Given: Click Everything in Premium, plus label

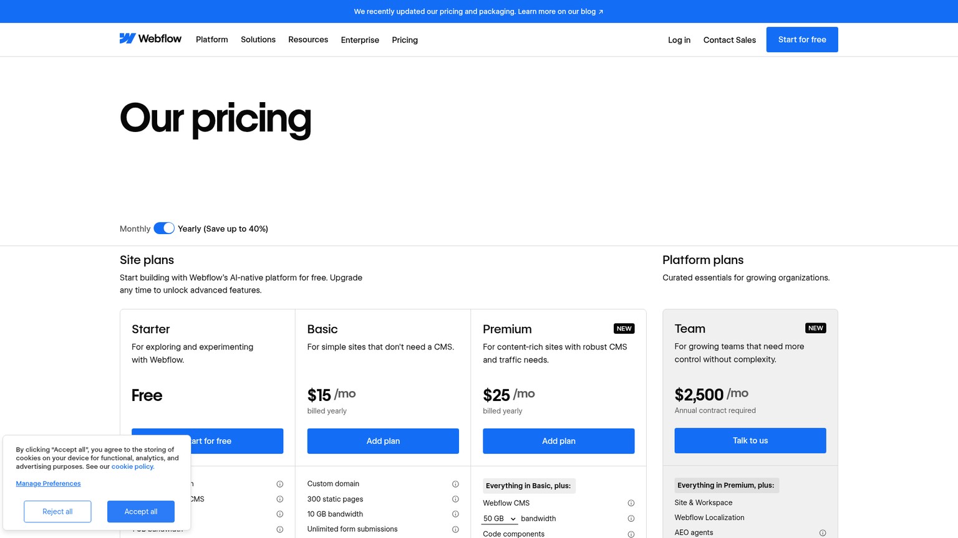Looking at the screenshot, I should point(726,485).
